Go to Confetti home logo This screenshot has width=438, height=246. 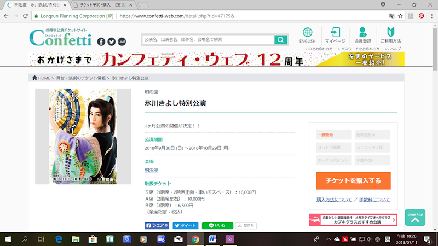(x=61, y=37)
